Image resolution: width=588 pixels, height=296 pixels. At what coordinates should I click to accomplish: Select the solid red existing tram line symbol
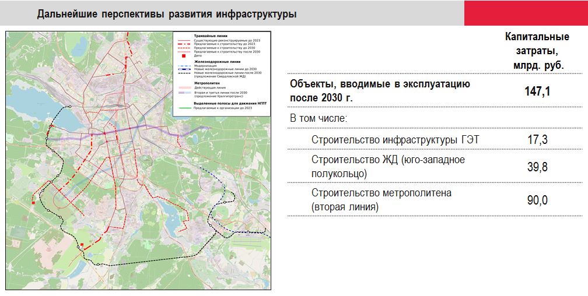(x=184, y=40)
